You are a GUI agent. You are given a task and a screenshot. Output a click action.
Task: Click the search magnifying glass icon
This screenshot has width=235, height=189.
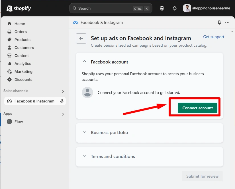click(x=75, y=8)
